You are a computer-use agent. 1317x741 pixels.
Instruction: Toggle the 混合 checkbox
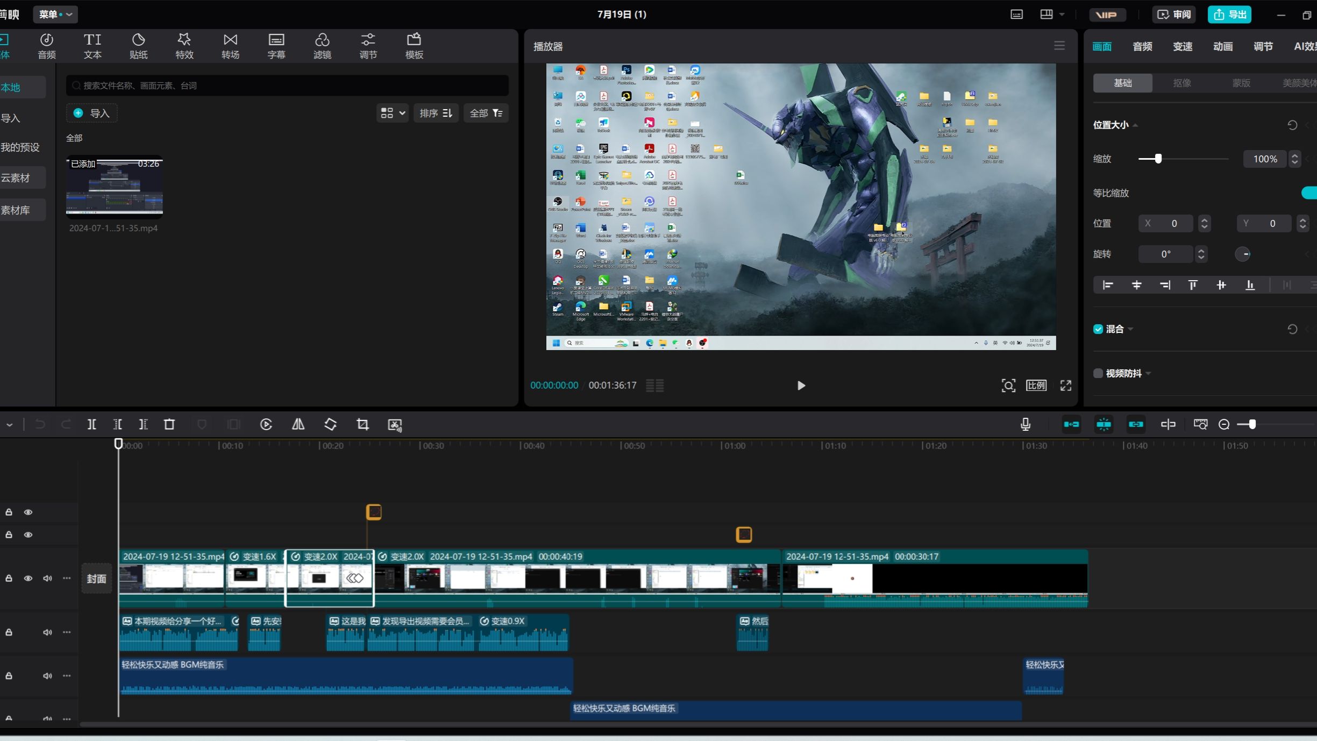pos(1098,329)
